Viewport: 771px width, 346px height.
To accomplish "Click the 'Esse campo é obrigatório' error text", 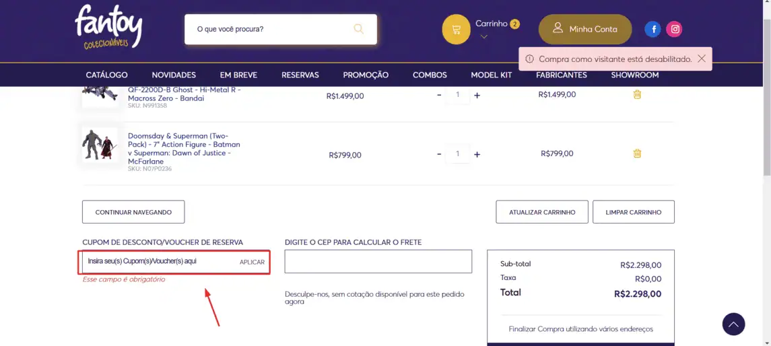I will [124, 279].
